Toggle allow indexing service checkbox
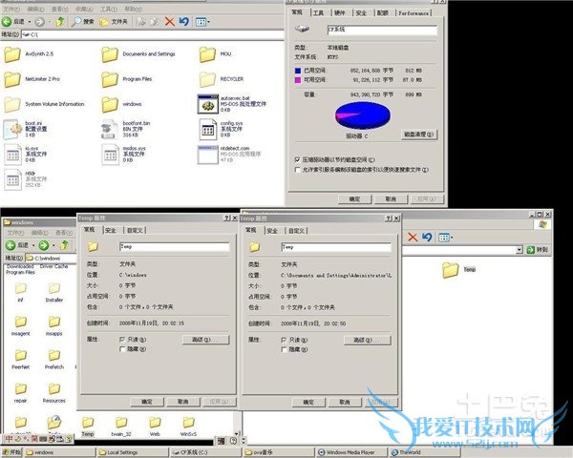Image resolution: width=573 pixels, height=458 pixels. 297,170
